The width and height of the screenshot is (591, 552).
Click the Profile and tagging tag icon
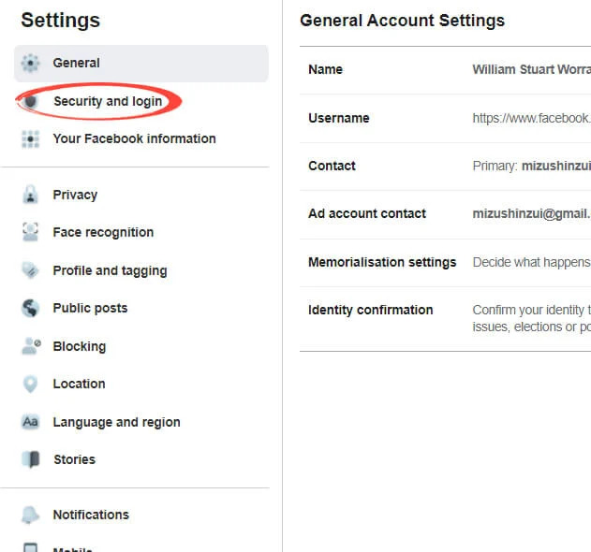click(31, 271)
